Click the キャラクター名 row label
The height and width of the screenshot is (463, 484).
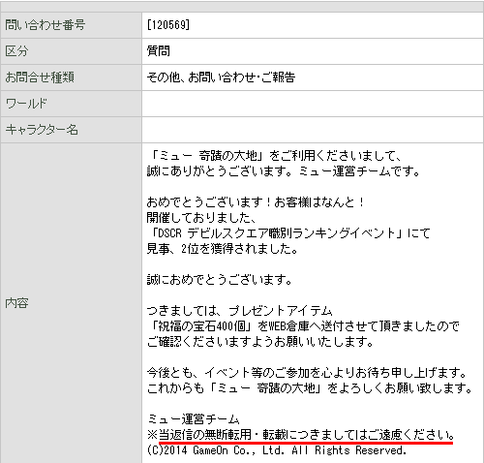tap(42, 130)
